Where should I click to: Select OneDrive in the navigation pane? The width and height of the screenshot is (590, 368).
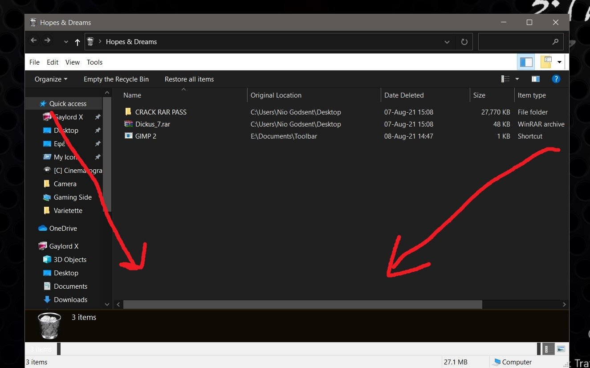click(63, 229)
